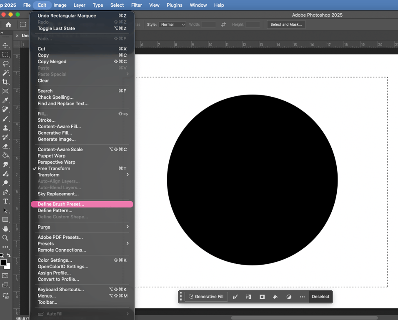Select the Paint Bucket tool
398x320 pixels.
(5, 155)
